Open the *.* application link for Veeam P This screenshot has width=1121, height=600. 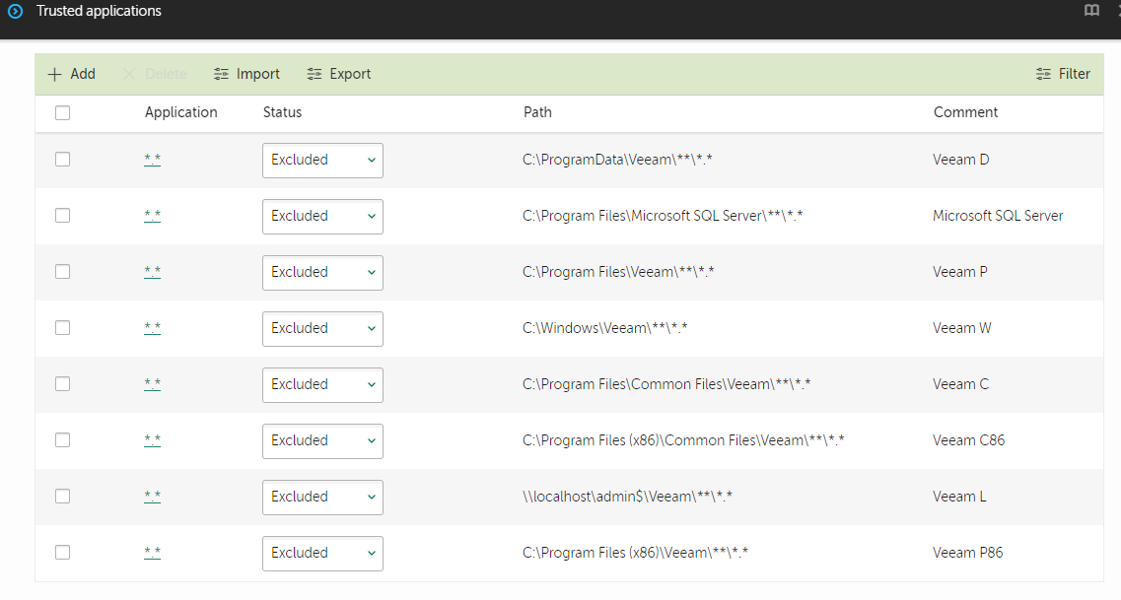[x=152, y=272]
